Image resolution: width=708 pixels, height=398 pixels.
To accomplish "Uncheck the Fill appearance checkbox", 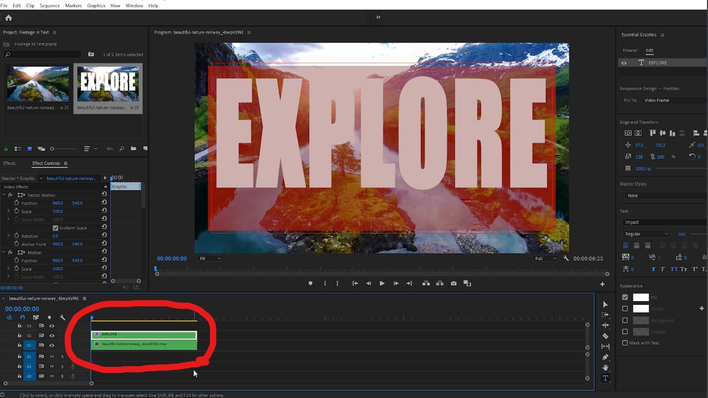I will [625, 297].
